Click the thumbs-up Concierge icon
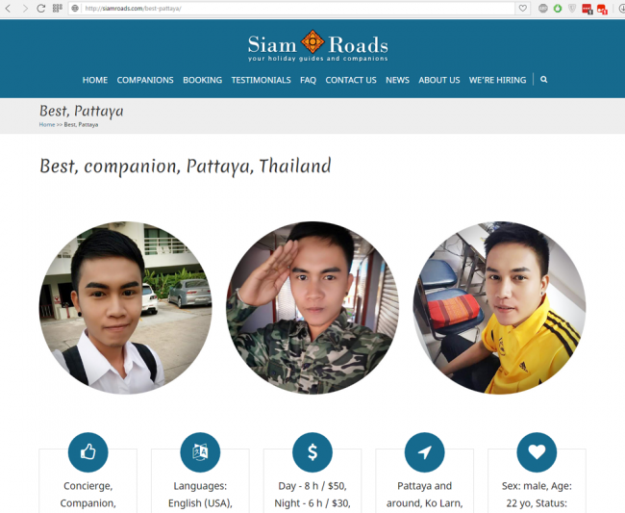Image resolution: width=625 pixels, height=513 pixels. coord(88,452)
